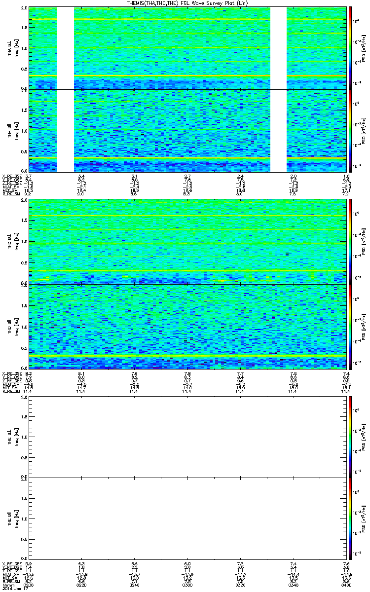370x592 pixels.
Task: Click the empty THE B-perpendicular plot frame
Action: [x=187, y=436]
